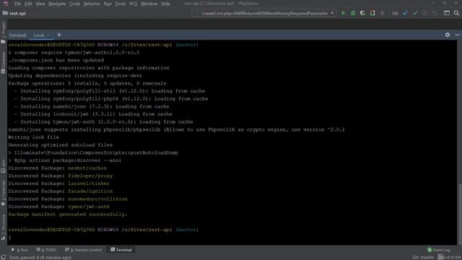Open the Run tool window tab

point(19,250)
